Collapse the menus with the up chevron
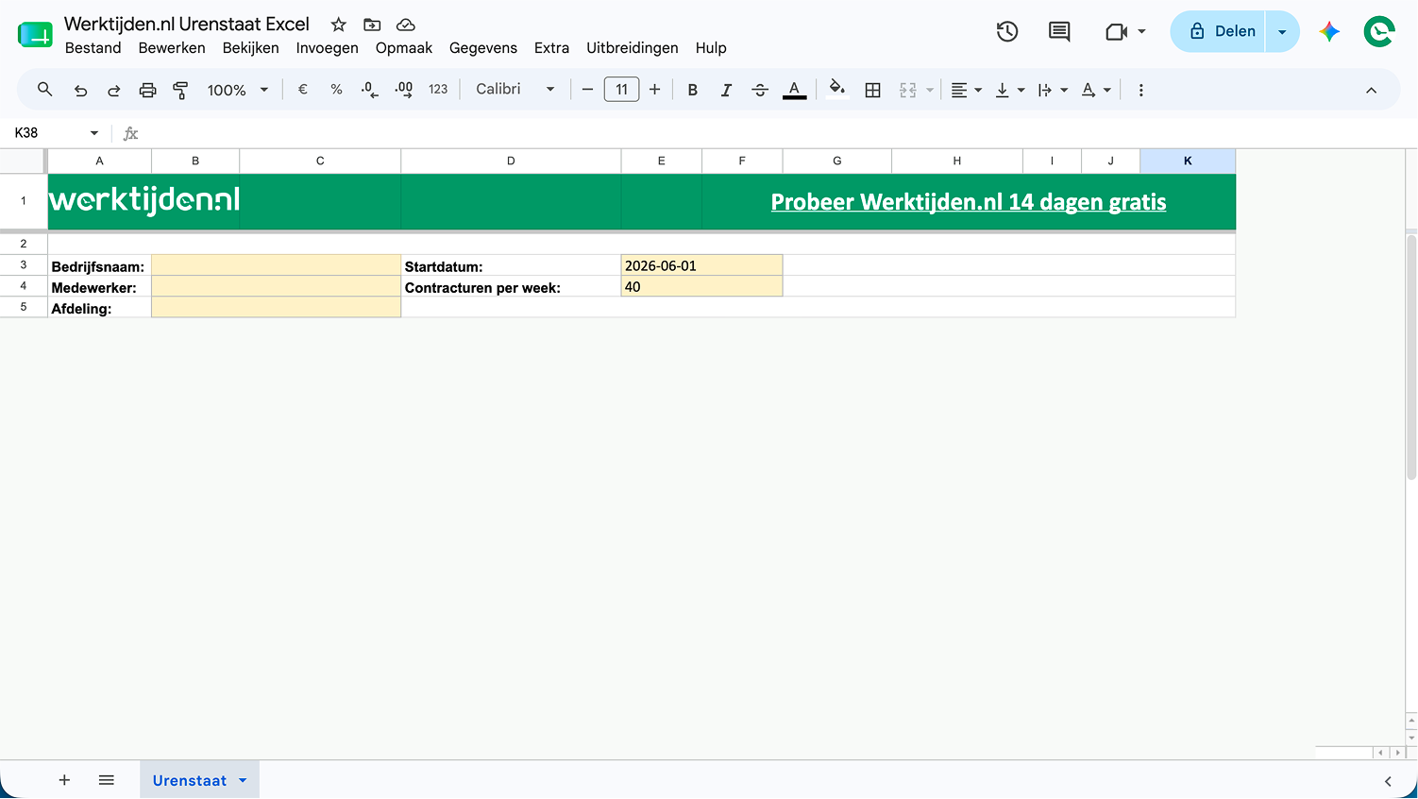The width and height of the screenshot is (1418, 799). click(1371, 91)
